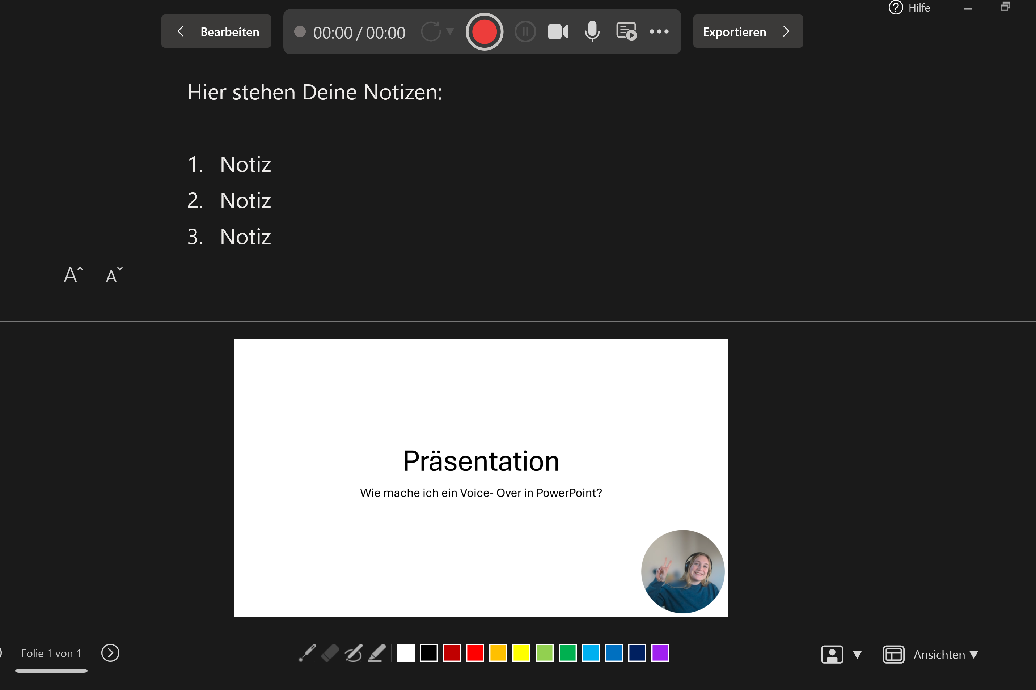Click the 'Hier stehen Deine Notizen:' note

point(315,93)
